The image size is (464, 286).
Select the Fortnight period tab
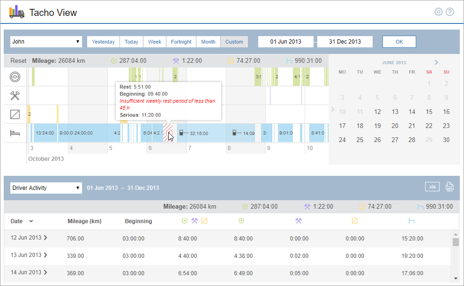(181, 42)
